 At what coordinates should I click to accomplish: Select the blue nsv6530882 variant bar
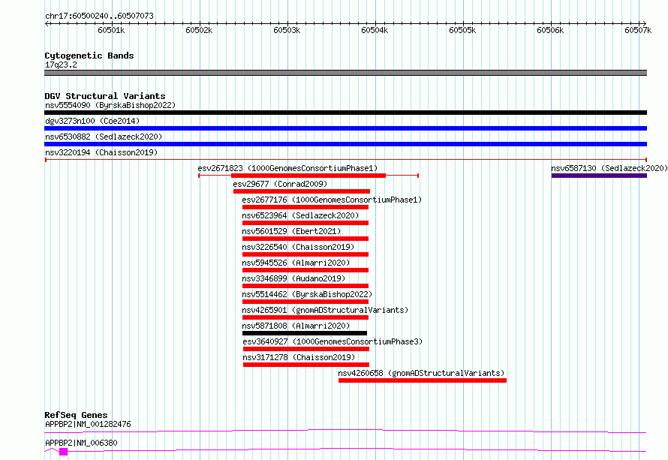tap(345, 144)
